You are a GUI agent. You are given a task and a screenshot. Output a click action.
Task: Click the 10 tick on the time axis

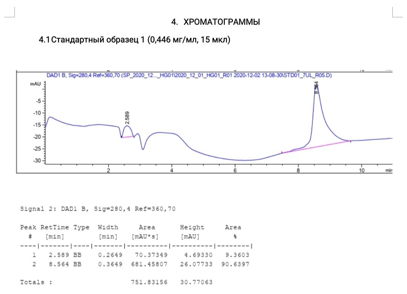(361, 170)
